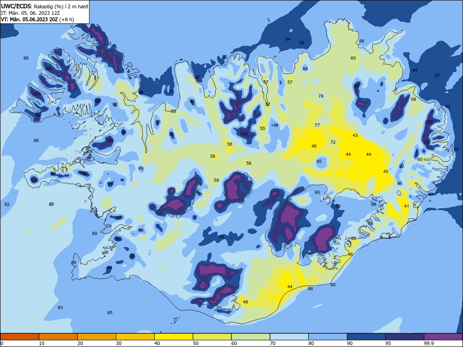Click the dark orange 0–10 legend swatch
The image size is (463, 347).
pyautogui.click(x=19, y=337)
